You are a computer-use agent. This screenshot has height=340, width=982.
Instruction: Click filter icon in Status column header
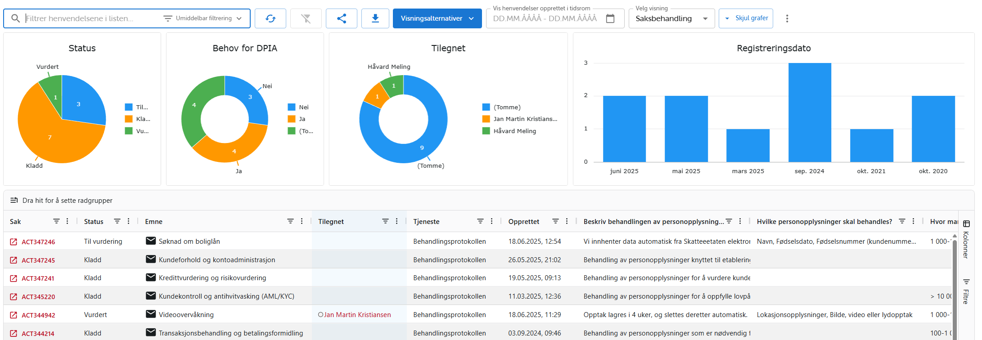pyautogui.click(x=117, y=221)
